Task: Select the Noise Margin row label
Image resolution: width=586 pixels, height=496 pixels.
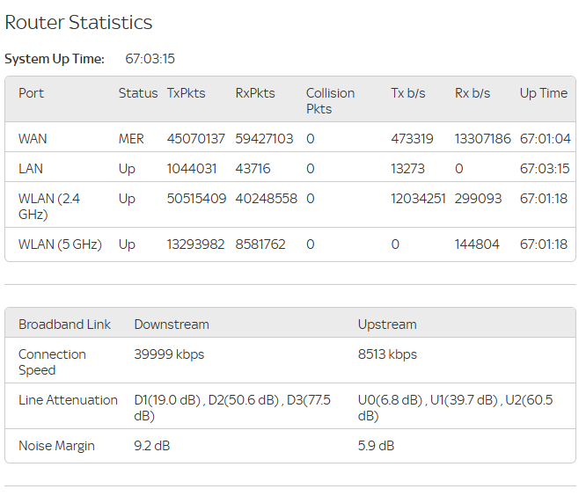Action: tap(56, 447)
